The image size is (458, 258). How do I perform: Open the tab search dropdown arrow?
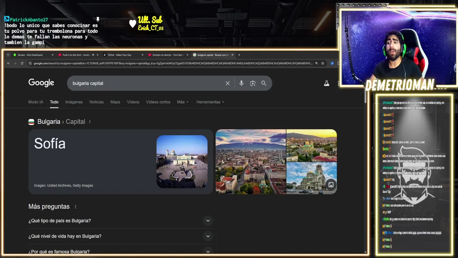[8, 55]
